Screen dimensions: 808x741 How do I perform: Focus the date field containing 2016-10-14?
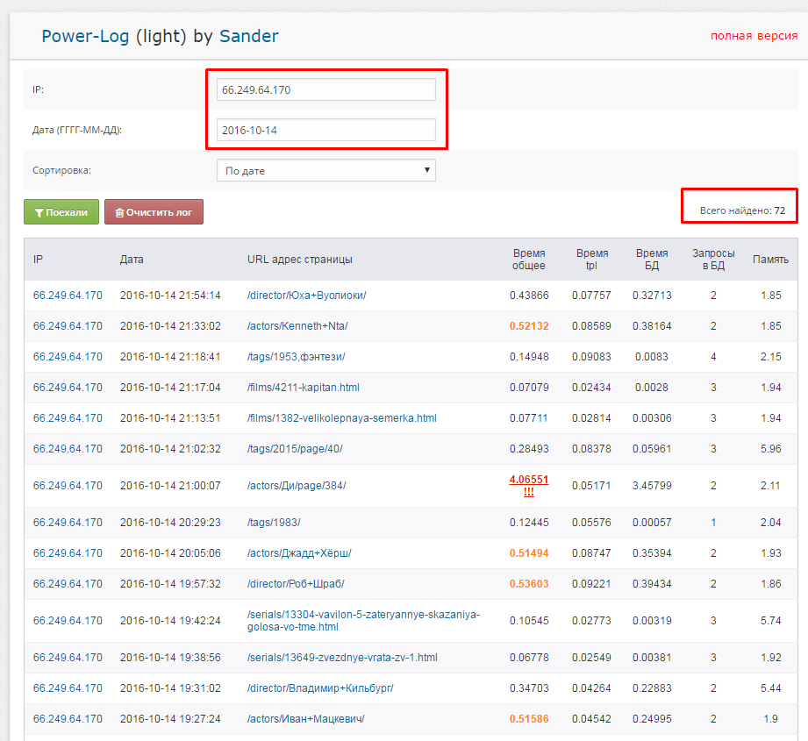[x=326, y=130]
